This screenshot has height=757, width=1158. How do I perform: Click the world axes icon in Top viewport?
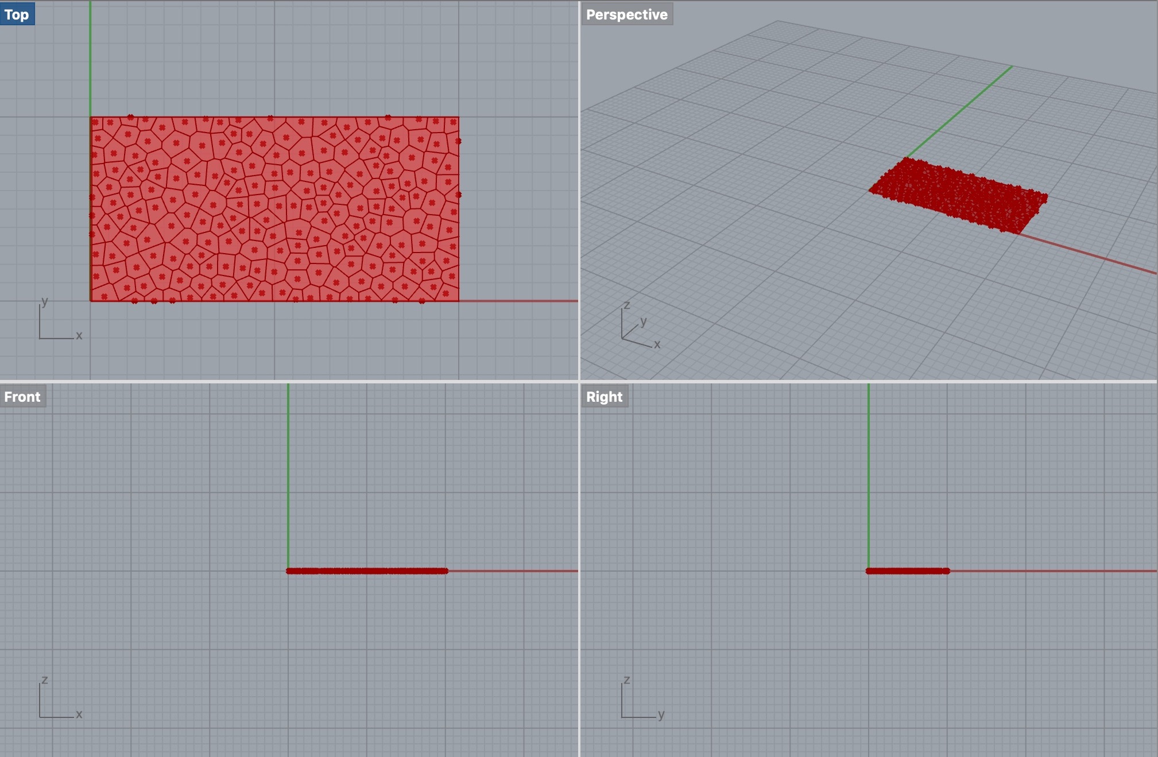pyautogui.click(x=57, y=321)
